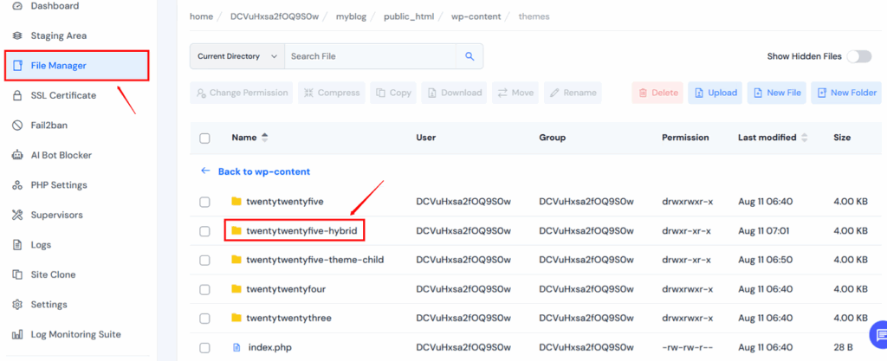Check the select-all checkbox in header
The width and height of the screenshot is (887, 361).
coord(205,138)
